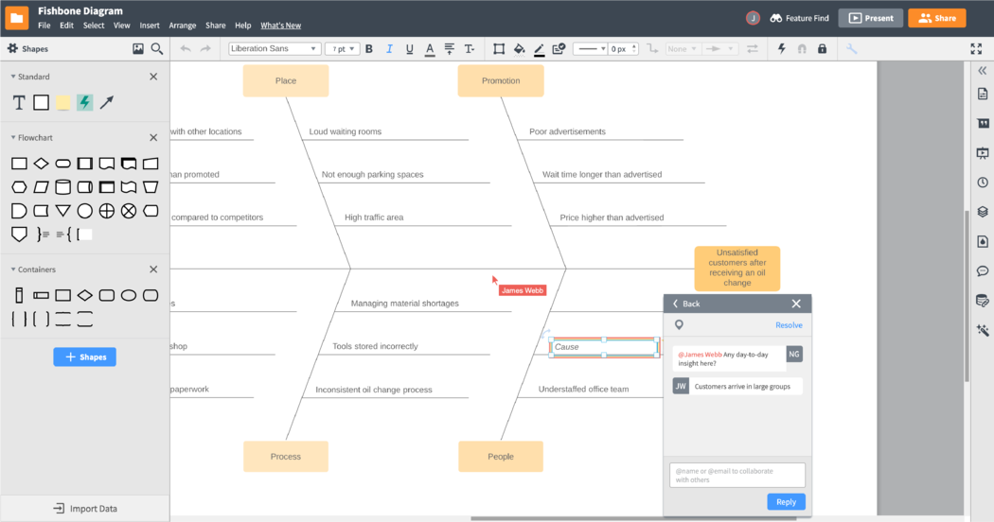Toggle italic text formatting

[x=389, y=49]
